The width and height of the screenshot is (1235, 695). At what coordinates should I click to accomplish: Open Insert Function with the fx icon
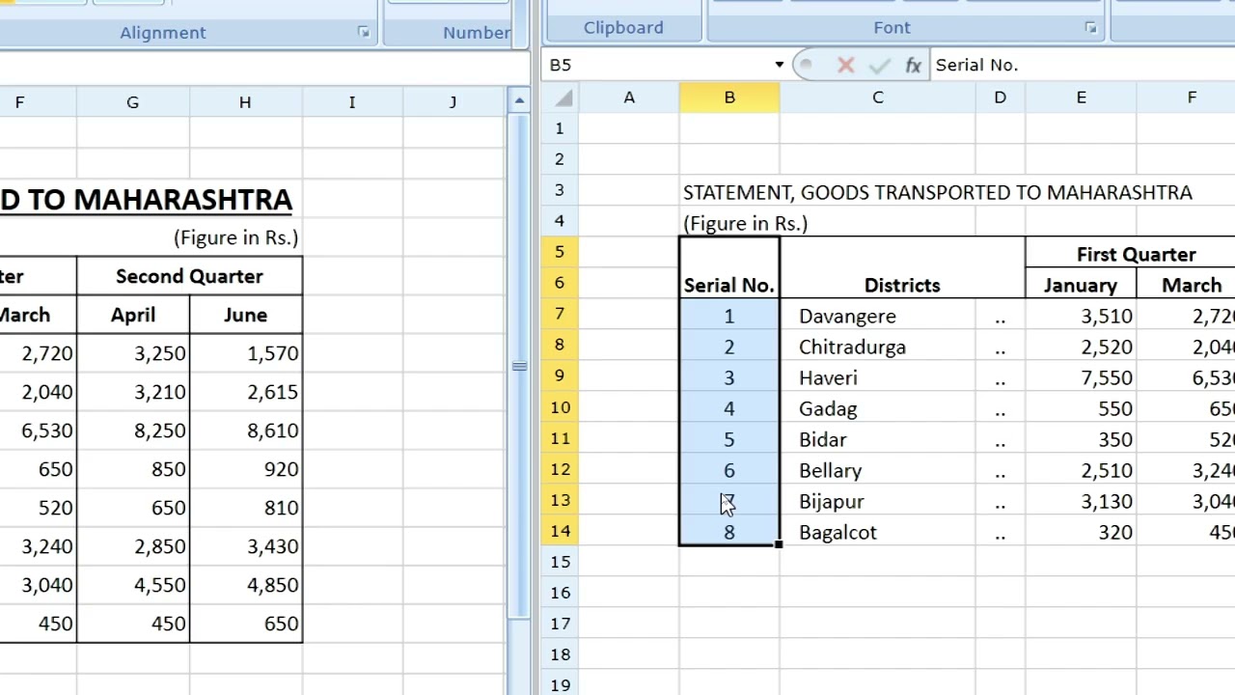(x=913, y=65)
